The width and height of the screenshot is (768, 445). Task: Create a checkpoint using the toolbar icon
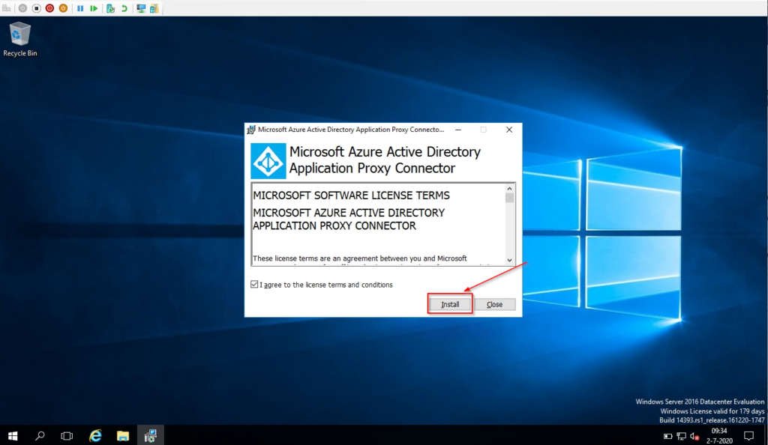tap(111, 8)
